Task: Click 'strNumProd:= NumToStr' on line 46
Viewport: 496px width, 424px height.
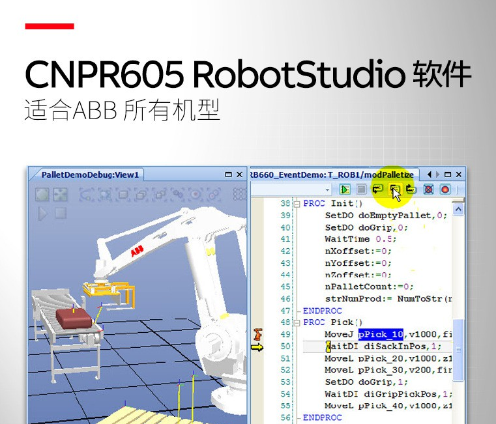Action: click(x=384, y=299)
